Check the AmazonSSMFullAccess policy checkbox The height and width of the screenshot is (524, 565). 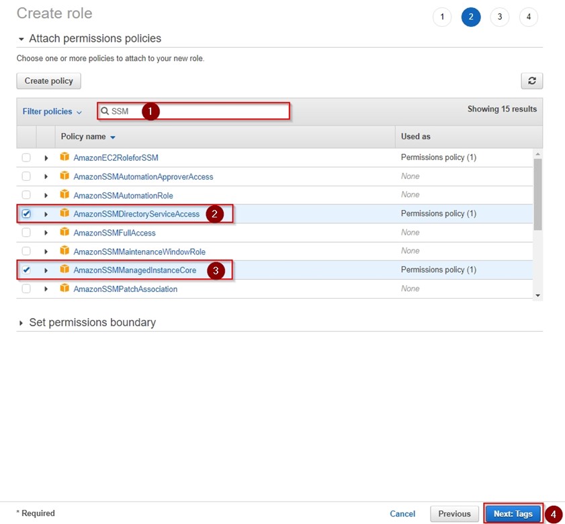click(x=26, y=233)
